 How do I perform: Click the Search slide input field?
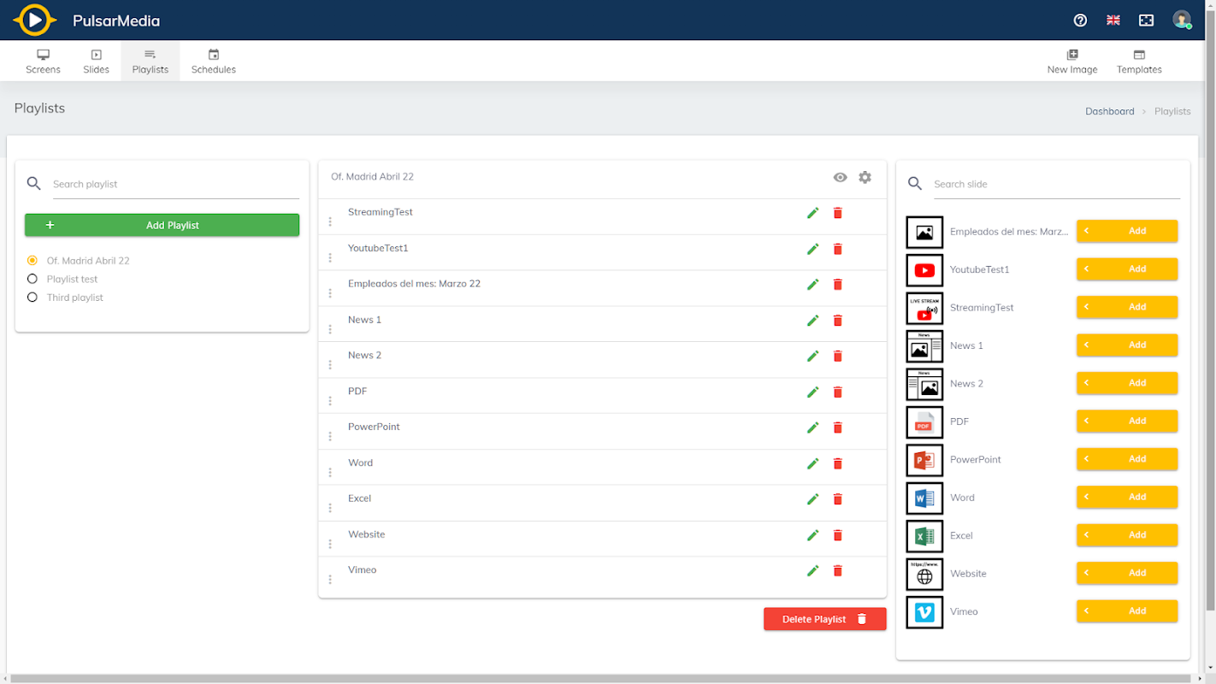(1056, 184)
